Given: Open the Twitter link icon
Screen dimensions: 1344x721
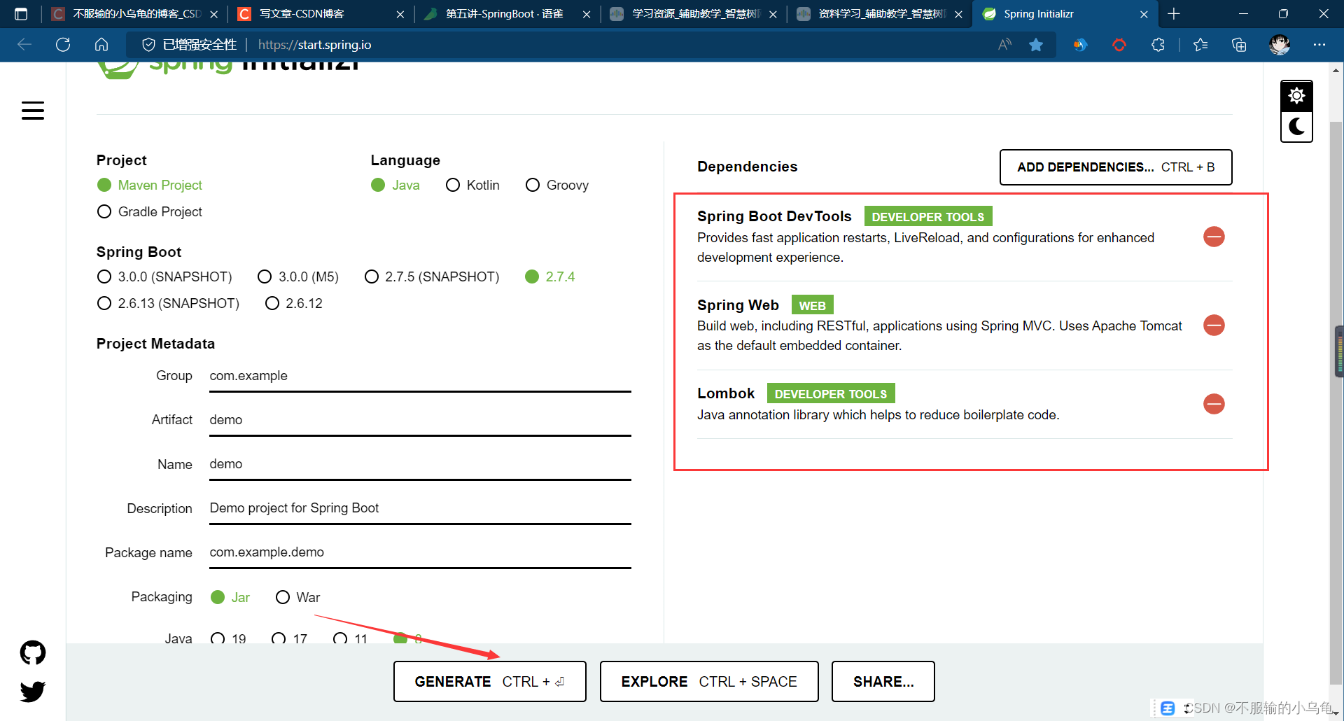Looking at the screenshot, I should (33, 691).
